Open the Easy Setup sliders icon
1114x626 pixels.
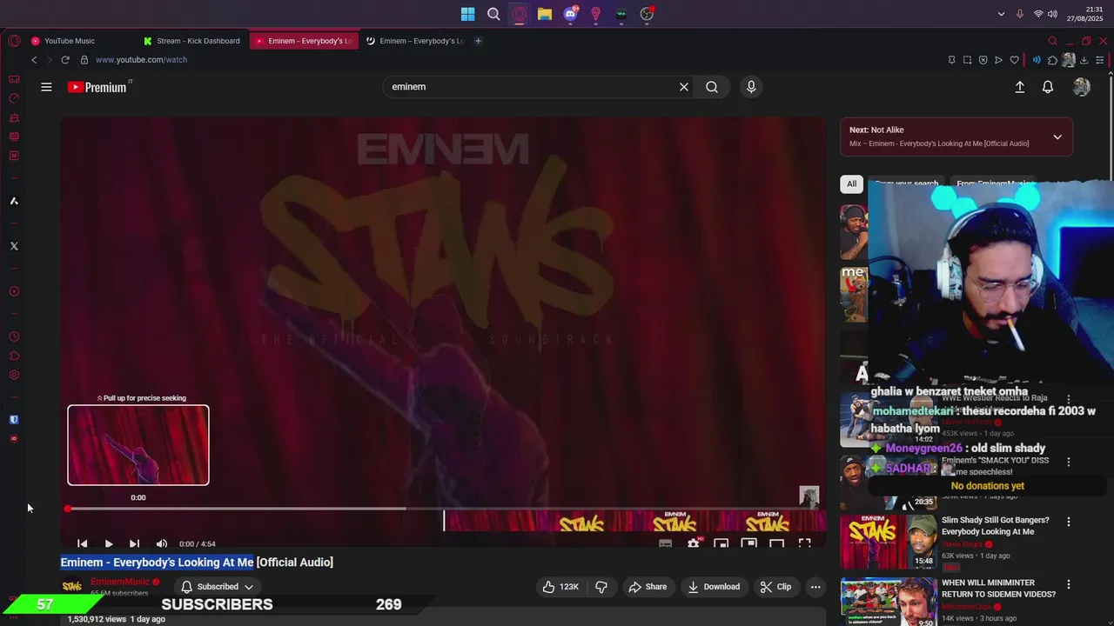(x=1100, y=60)
